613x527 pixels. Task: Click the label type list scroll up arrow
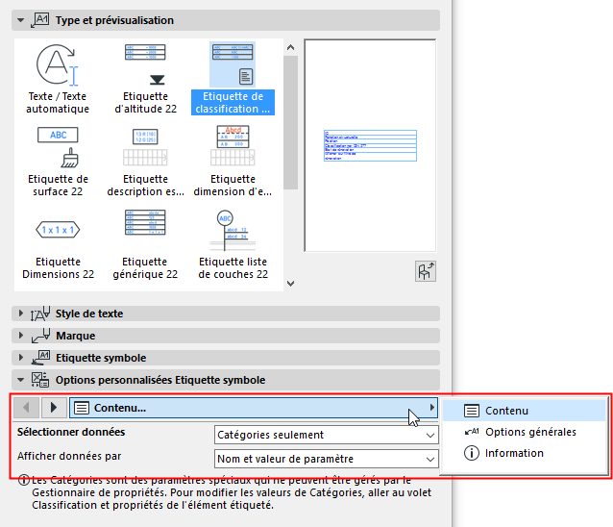(290, 47)
